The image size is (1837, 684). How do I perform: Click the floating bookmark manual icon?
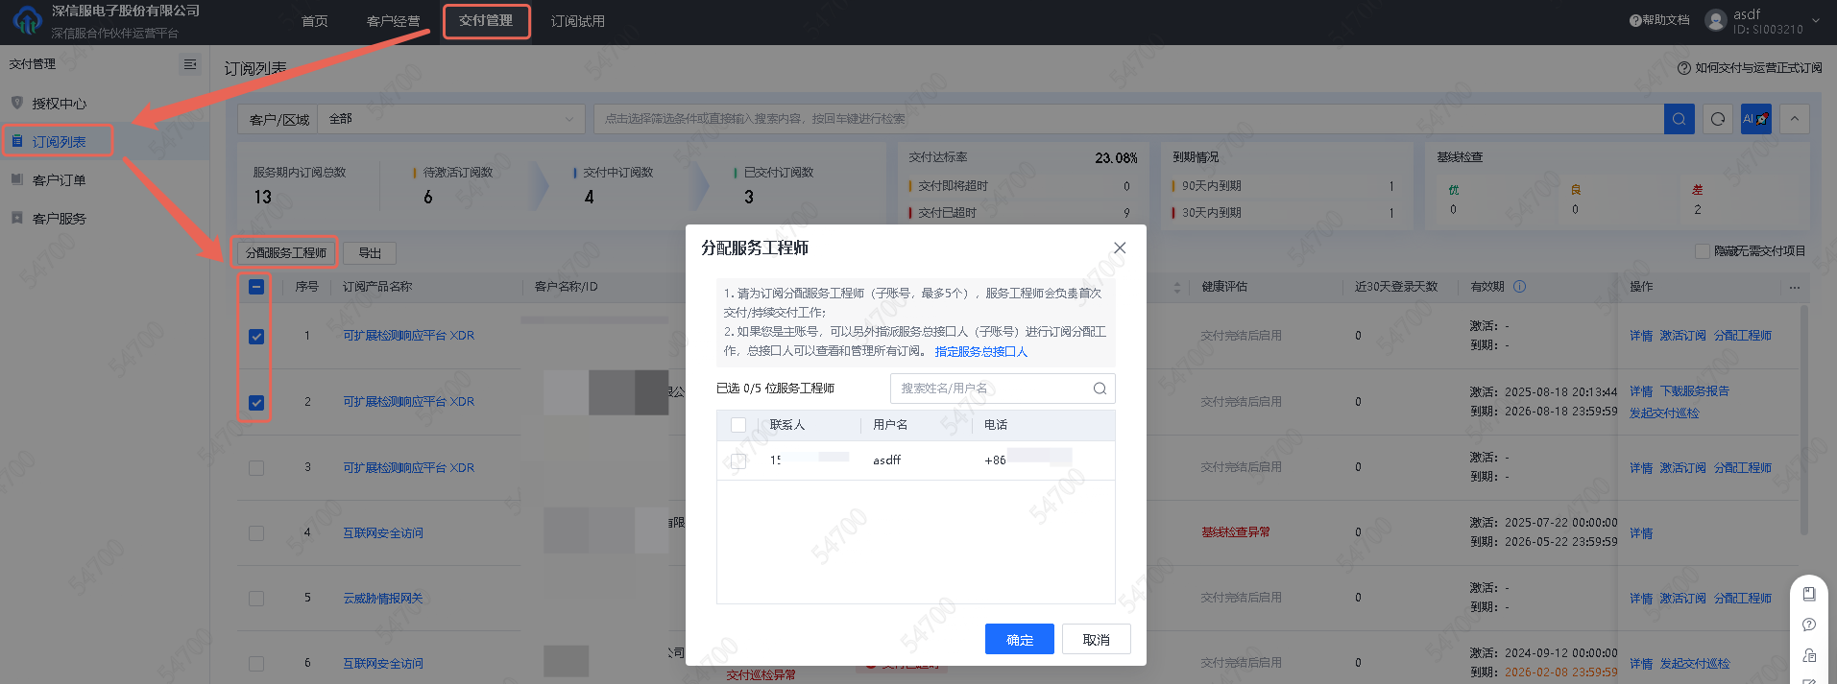pos(1809,594)
